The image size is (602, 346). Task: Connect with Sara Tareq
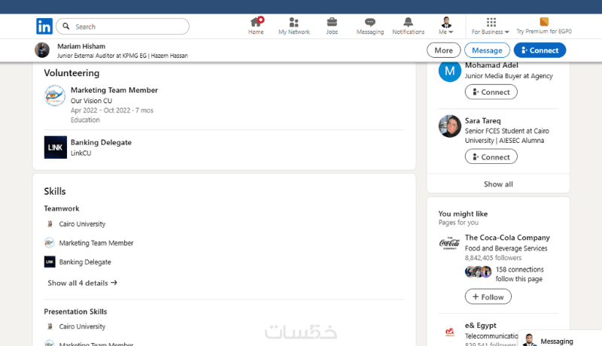[x=491, y=157]
